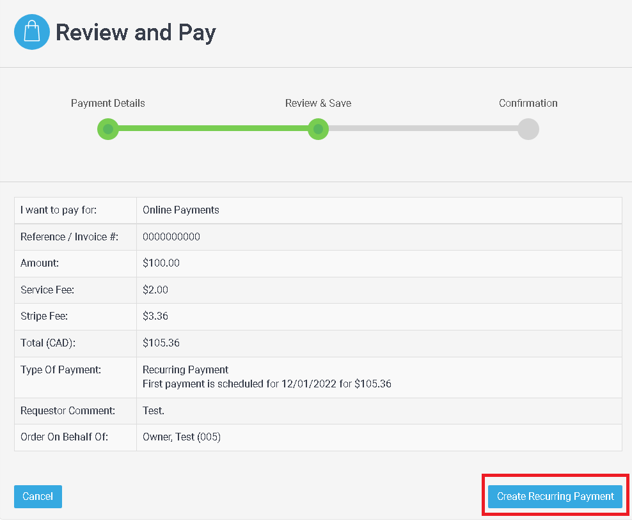Select the Review & Save step circle

pos(318,129)
